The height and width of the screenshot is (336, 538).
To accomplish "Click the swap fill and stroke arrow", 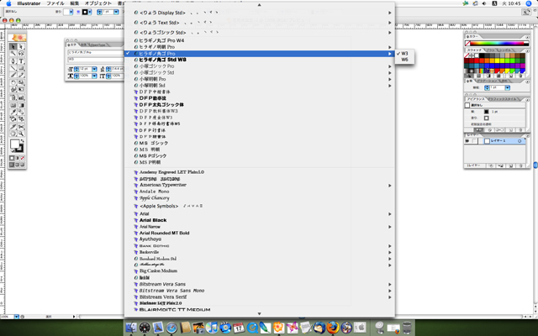I will 23,141.
